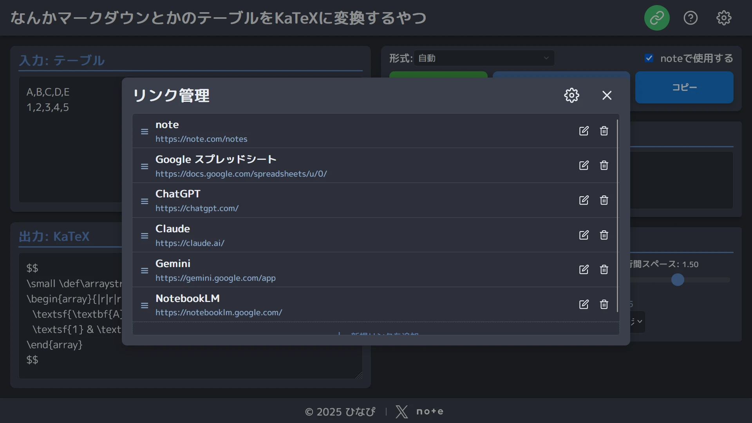This screenshot has height=423, width=752.
Task: Open the note logo link in footer
Action: click(430, 412)
